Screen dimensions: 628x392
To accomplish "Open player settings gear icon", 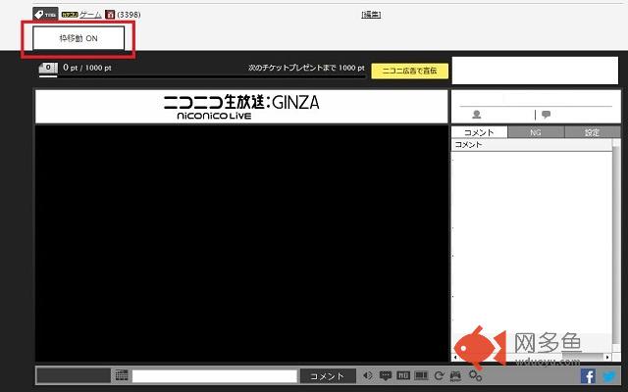I will click(475, 375).
